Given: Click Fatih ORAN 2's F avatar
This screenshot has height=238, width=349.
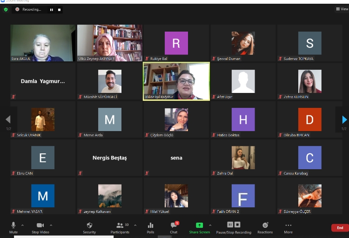Looking at the screenshot, I should tap(243, 196).
